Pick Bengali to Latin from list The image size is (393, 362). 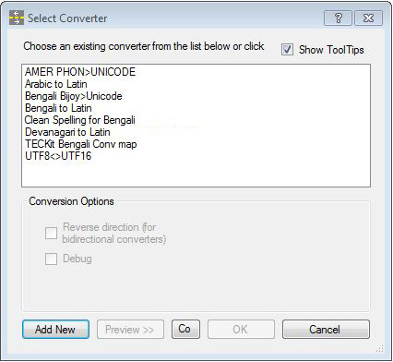58,108
